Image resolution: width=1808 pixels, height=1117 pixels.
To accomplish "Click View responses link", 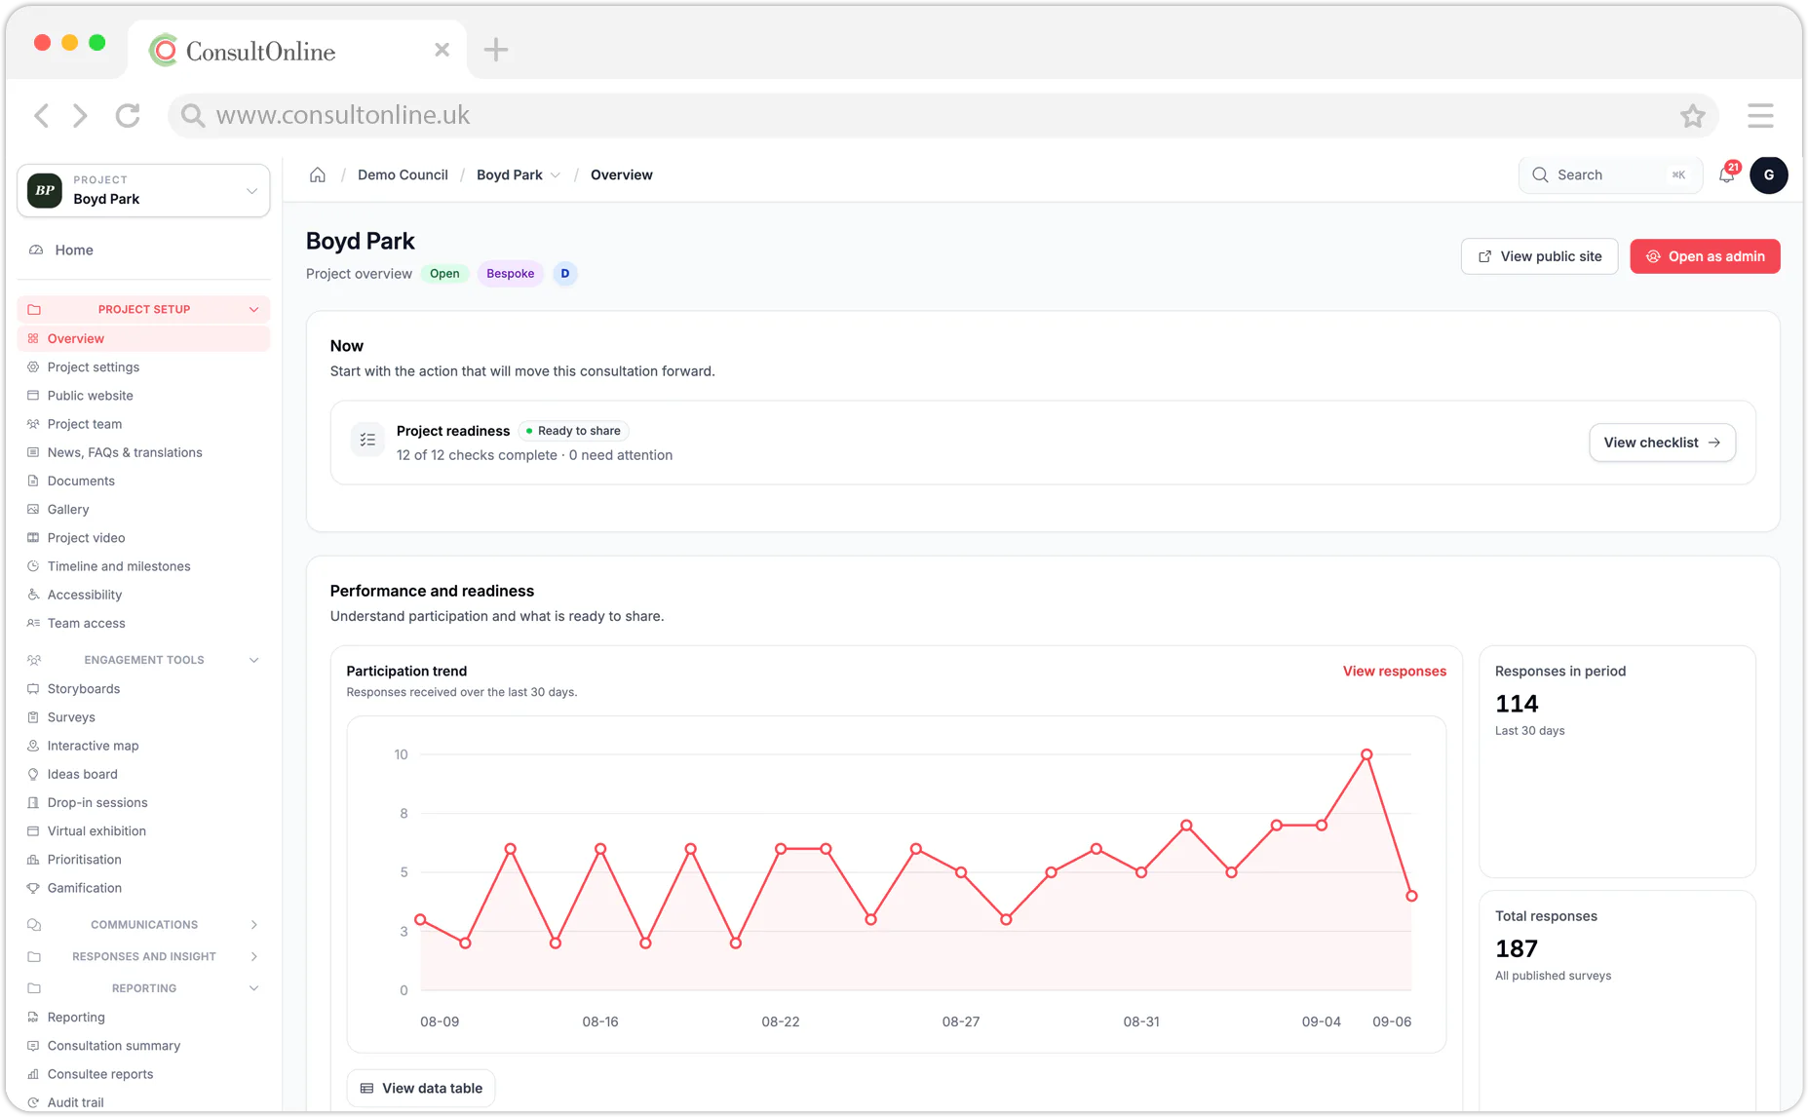I will coord(1394,672).
